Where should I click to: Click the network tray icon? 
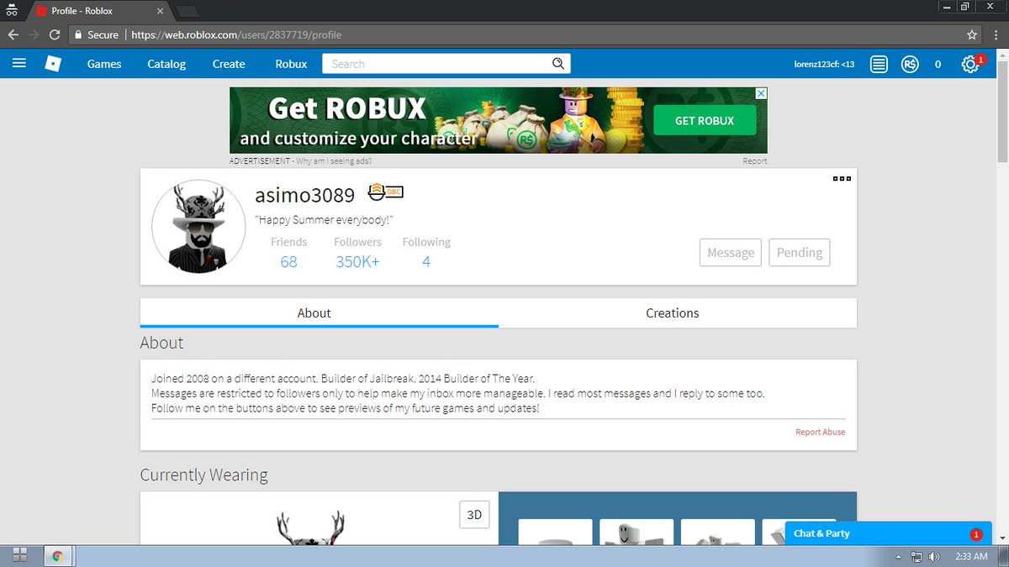(917, 556)
